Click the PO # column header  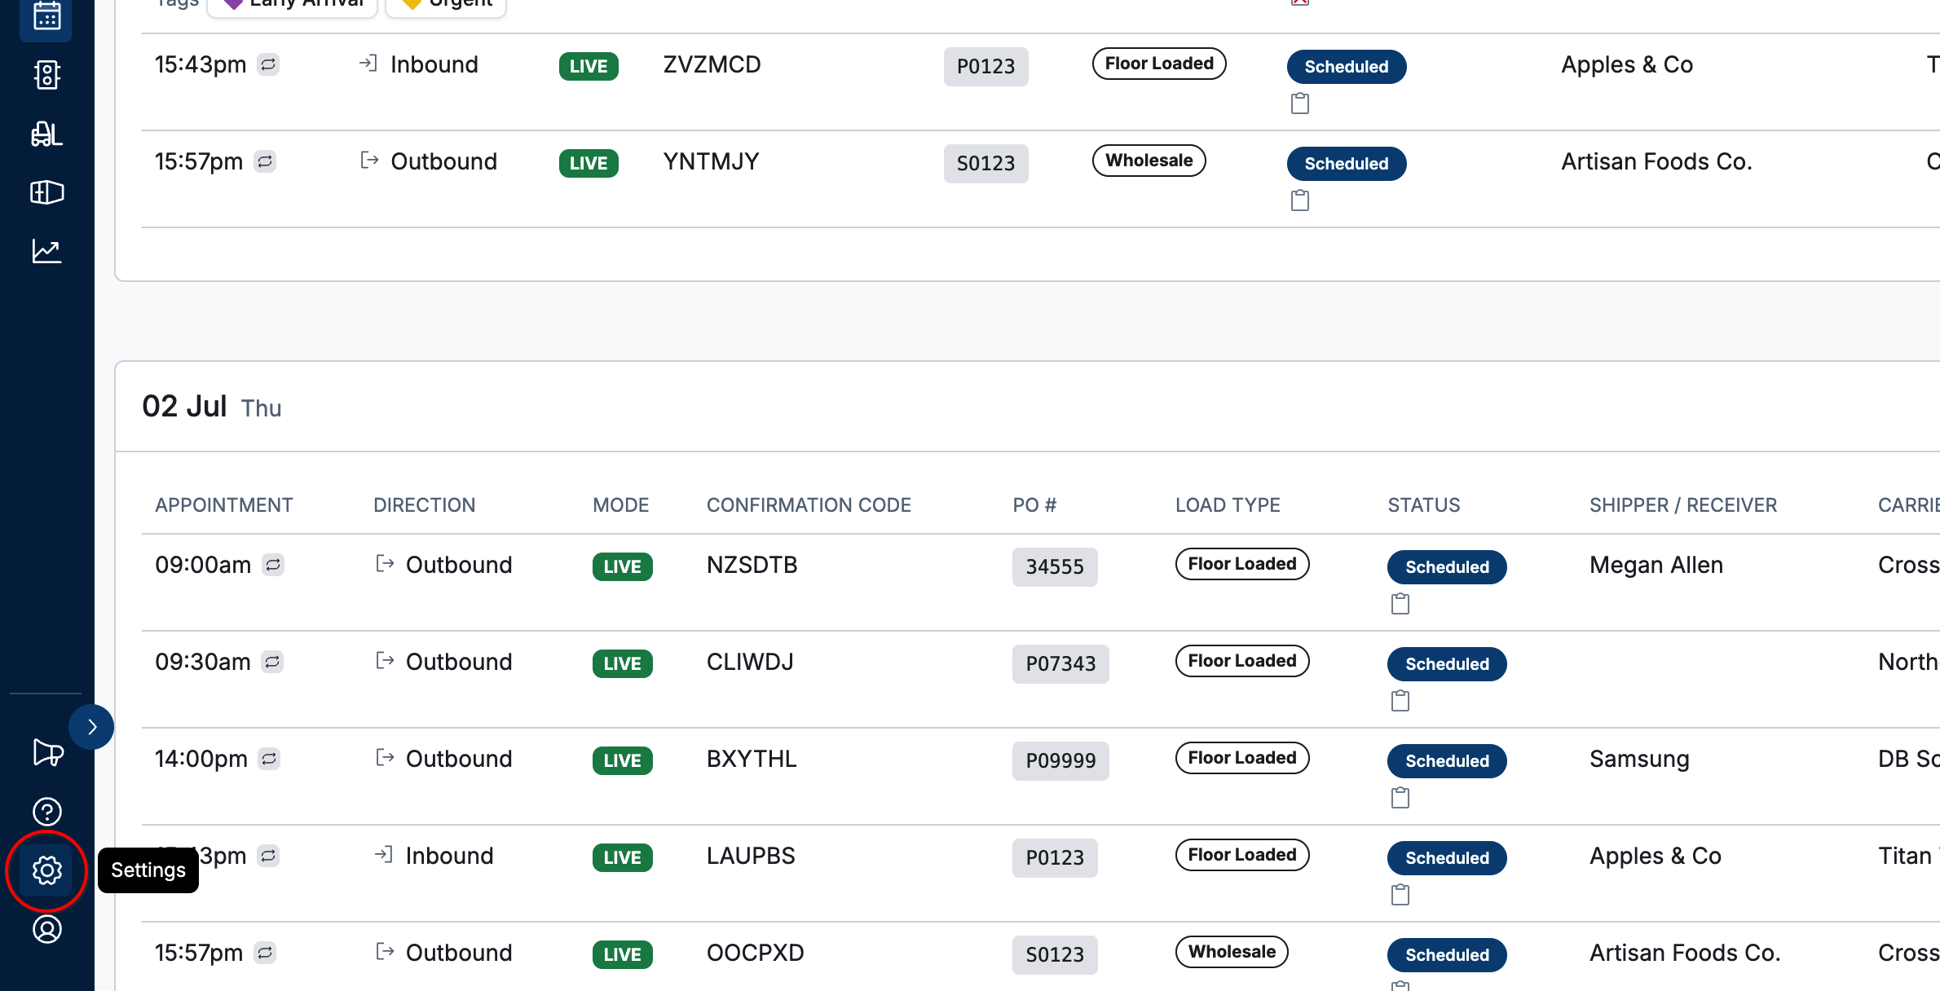[1034, 505]
